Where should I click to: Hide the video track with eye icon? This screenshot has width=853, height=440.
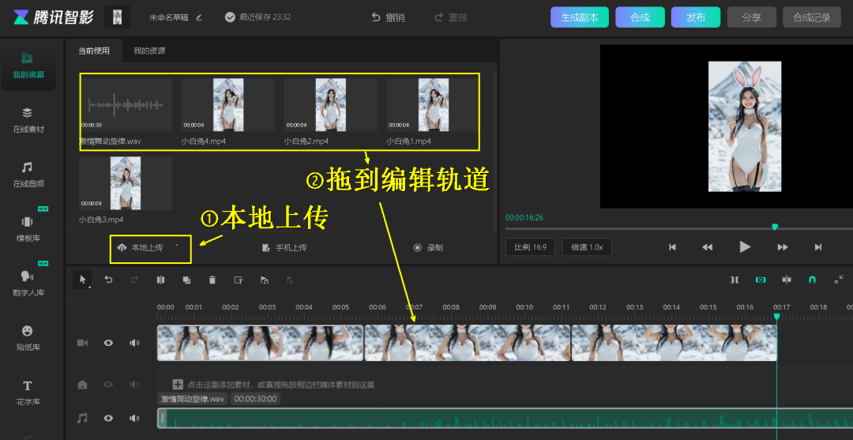108,343
